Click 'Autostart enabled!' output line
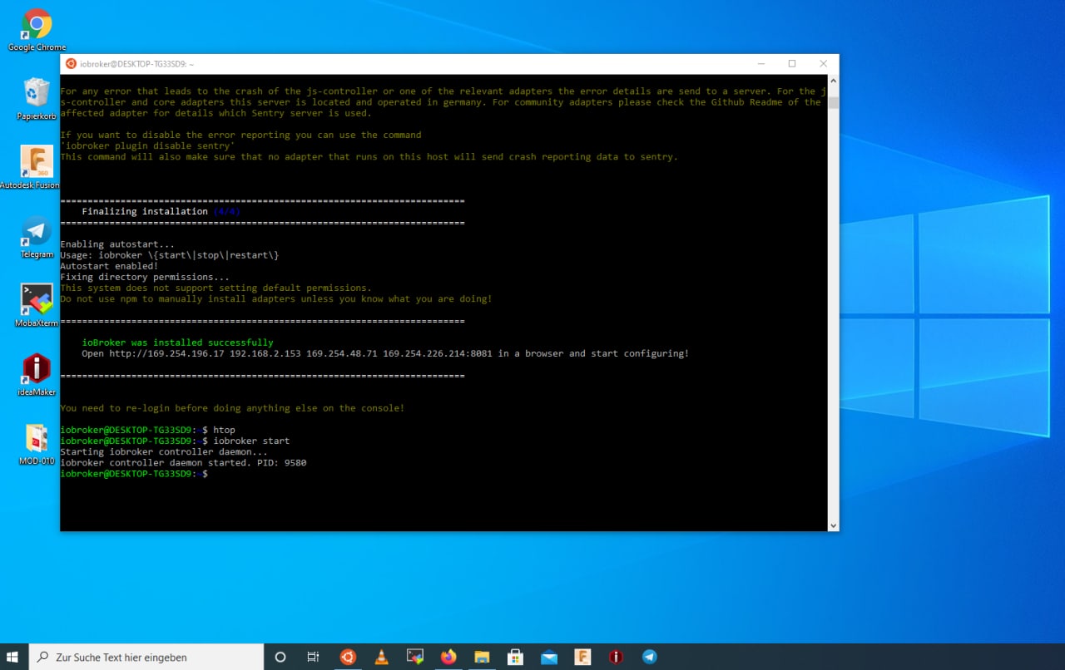Image resolution: width=1065 pixels, height=670 pixels. click(109, 266)
